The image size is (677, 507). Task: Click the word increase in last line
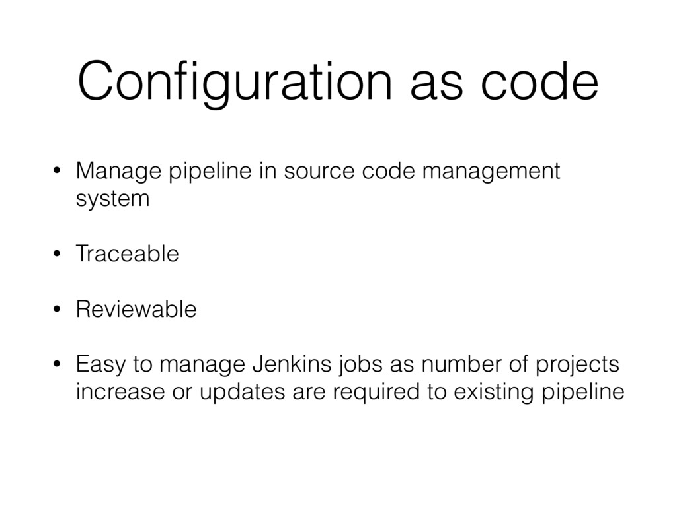click(120, 391)
